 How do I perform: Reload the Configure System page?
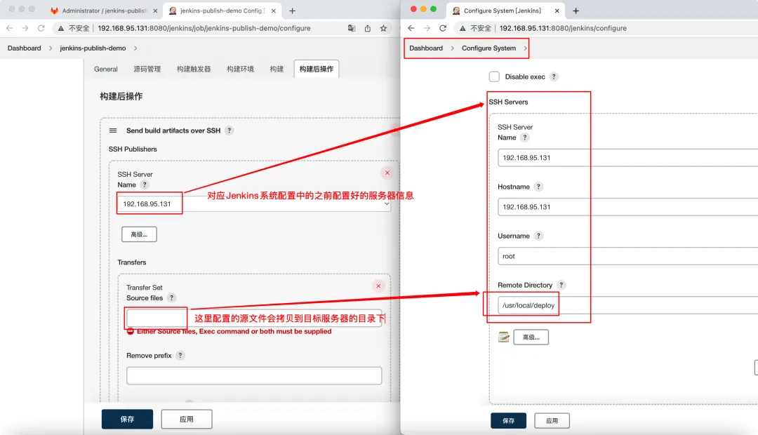[x=443, y=28]
